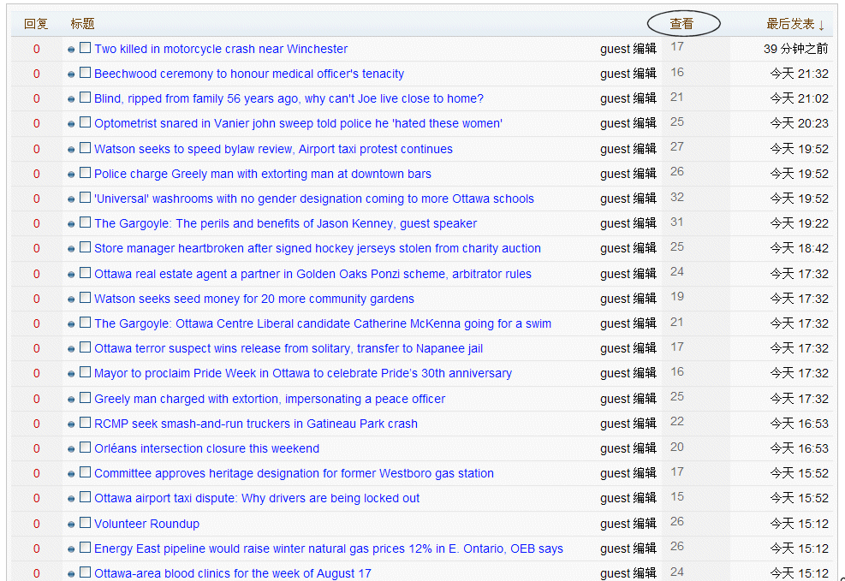
Task: Click the thread icon beside 'Two killed in motorcycle crash'
Action: pos(71,50)
